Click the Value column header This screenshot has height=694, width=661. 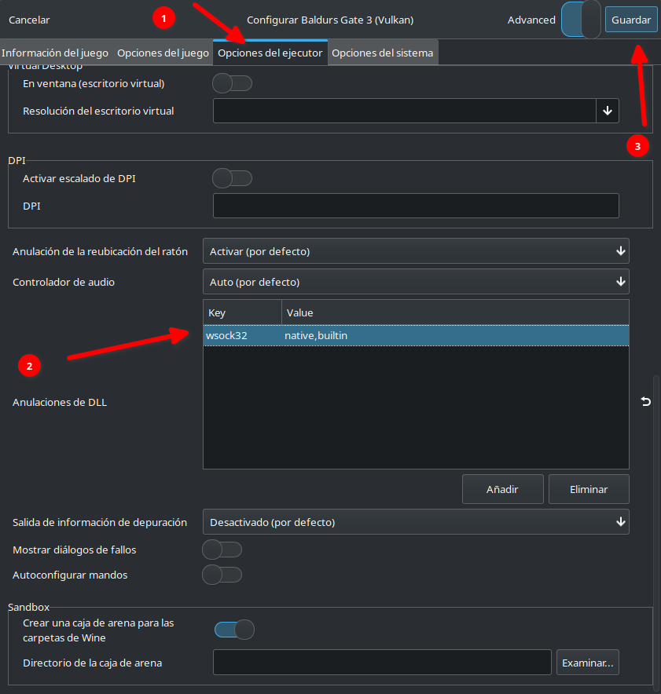click(455, 312)
